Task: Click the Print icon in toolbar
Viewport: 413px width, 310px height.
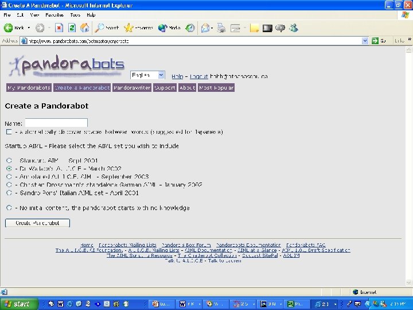Action: (x=221, y=28)
